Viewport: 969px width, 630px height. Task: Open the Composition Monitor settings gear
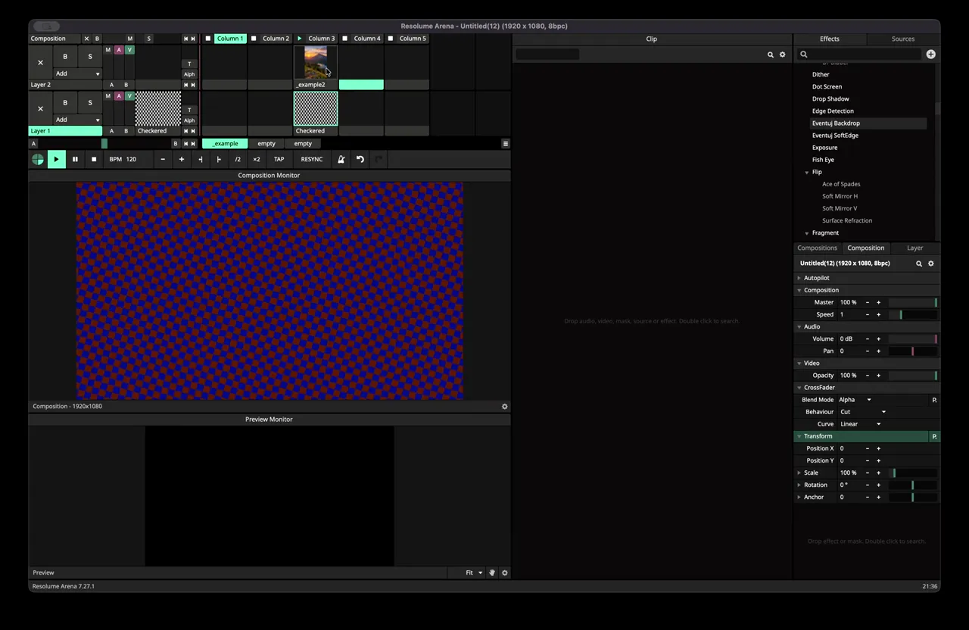[x=505, y=407]
